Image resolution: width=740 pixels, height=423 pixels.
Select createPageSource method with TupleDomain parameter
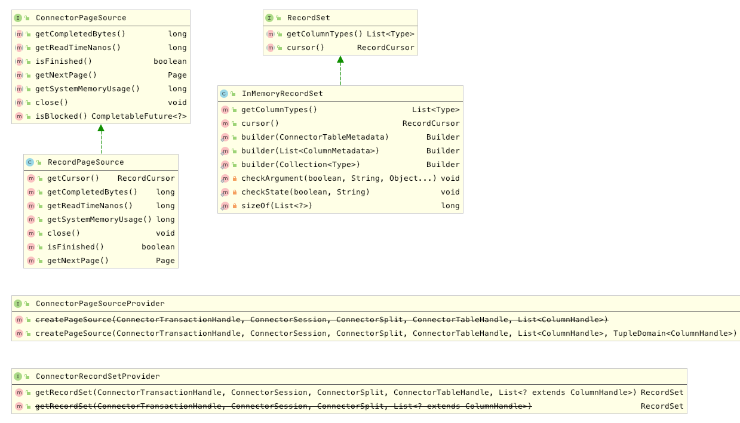pos(386,334)
